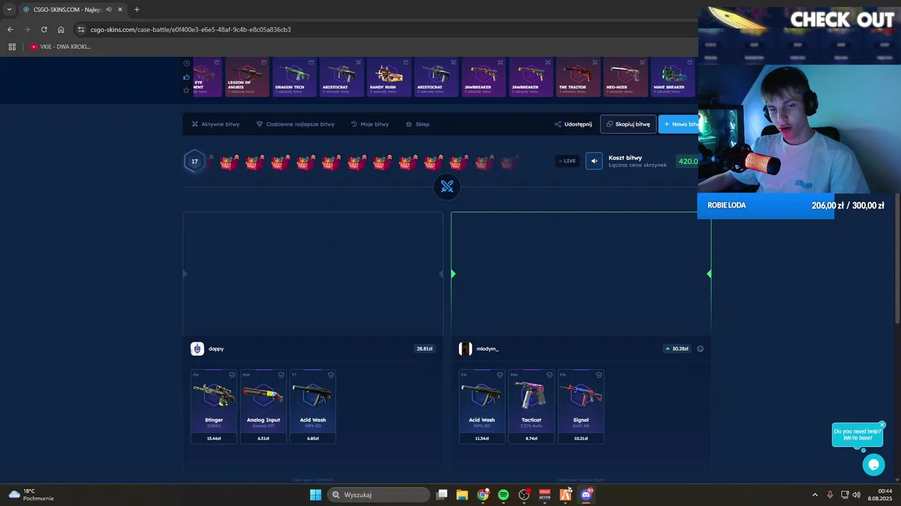Screen dimensions: 901x506
Task: Open OBS Studio from taskbar
Action: click(x=524, y=495)
